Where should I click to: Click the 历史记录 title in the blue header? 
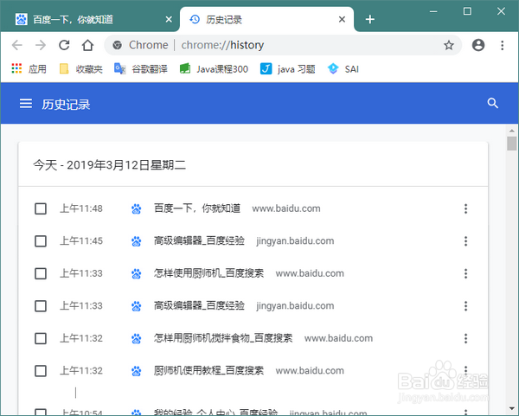[x=66, y=105]
